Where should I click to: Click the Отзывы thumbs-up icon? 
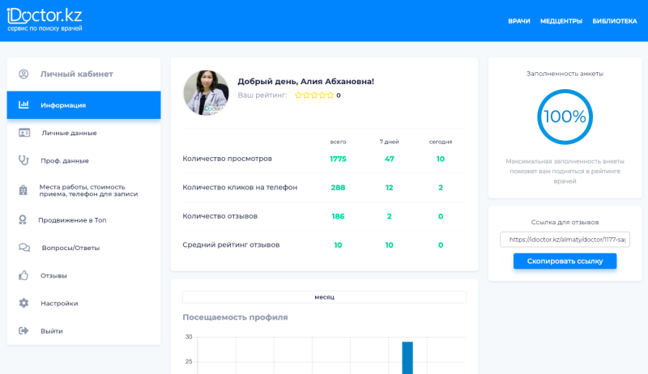point(23,275)
